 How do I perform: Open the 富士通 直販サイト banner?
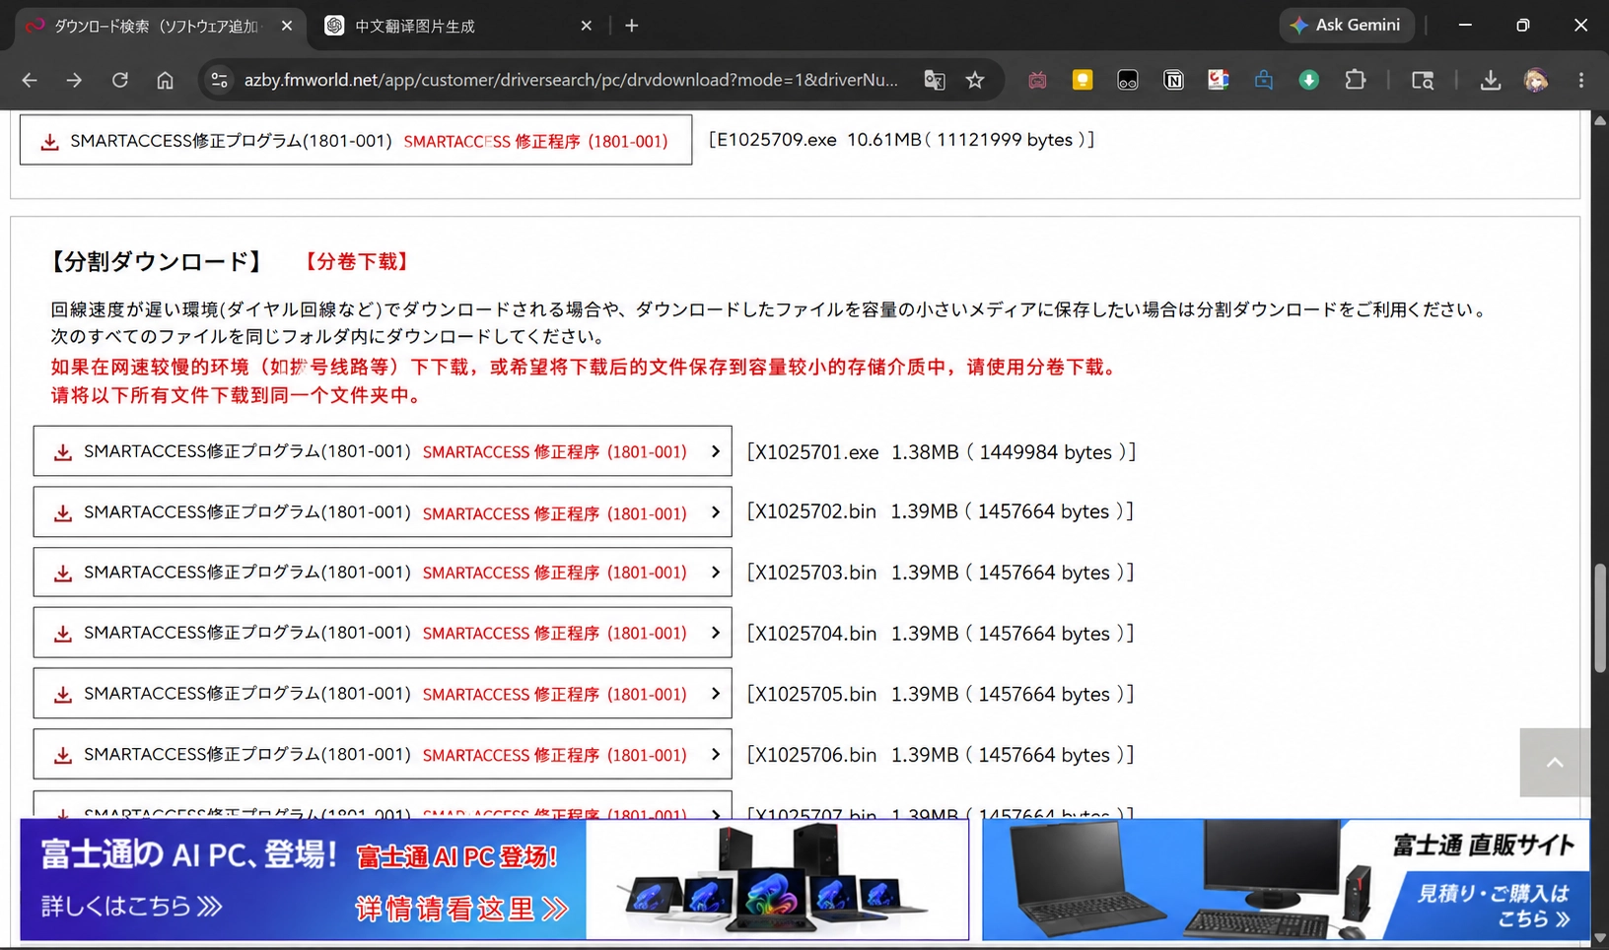(x=1286, y=879)
